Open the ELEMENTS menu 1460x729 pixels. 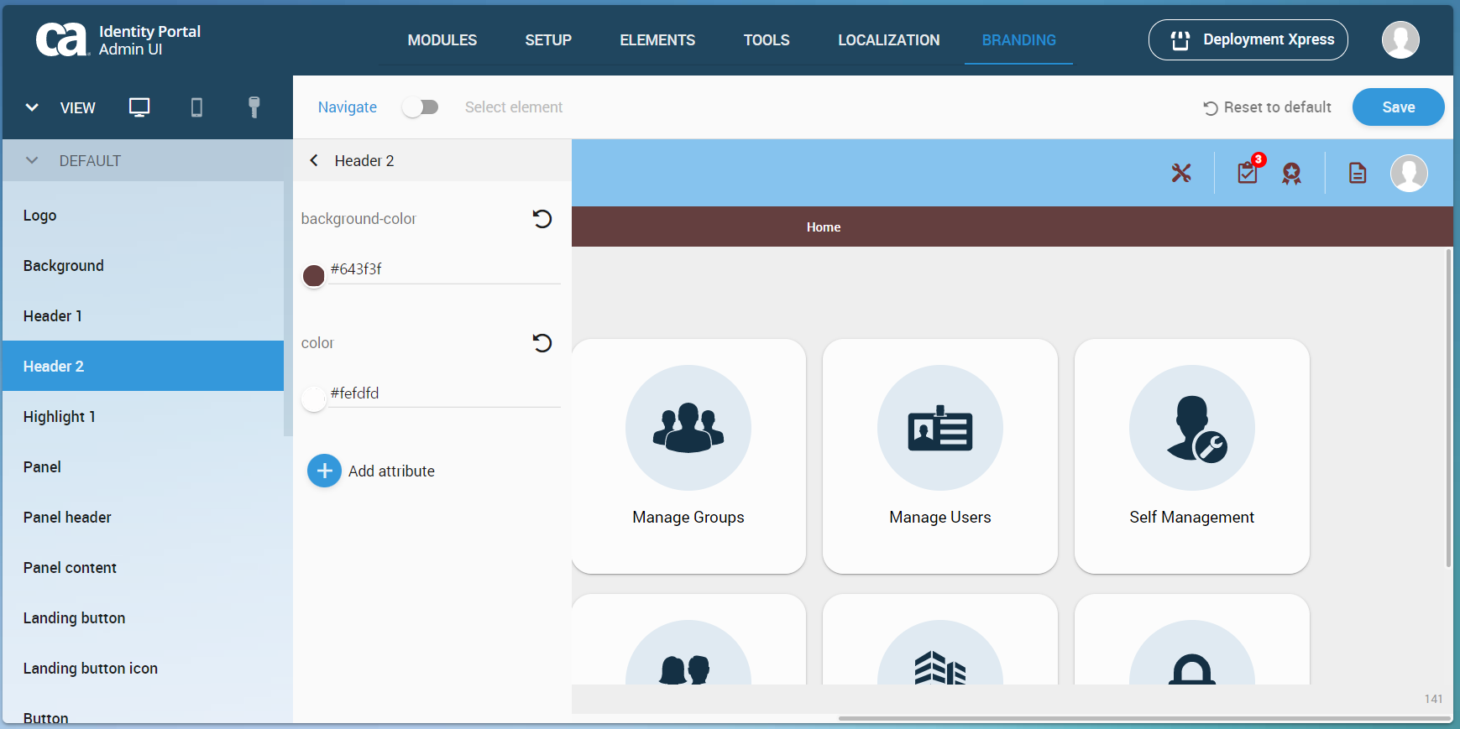(x=657, y=40)
